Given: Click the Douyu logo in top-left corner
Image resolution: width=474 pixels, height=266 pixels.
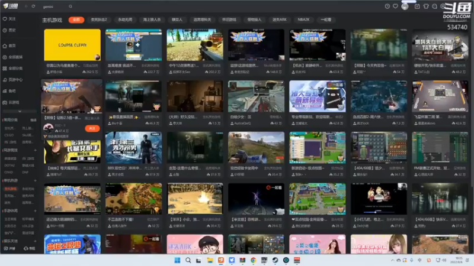Looking at the screenshot, I should tap(11, 6).
